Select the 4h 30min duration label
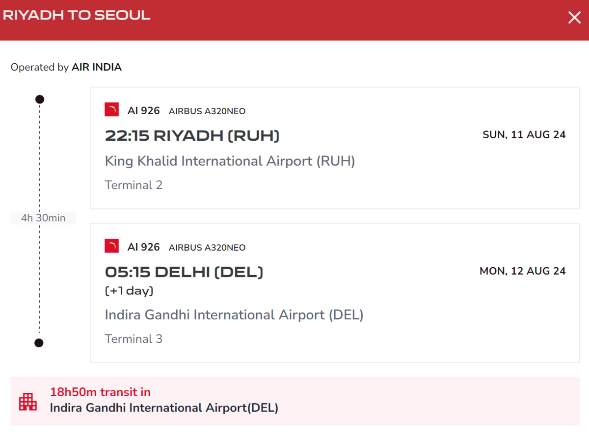The width and height of the screenshot is (589, 434). click(43, 218)
